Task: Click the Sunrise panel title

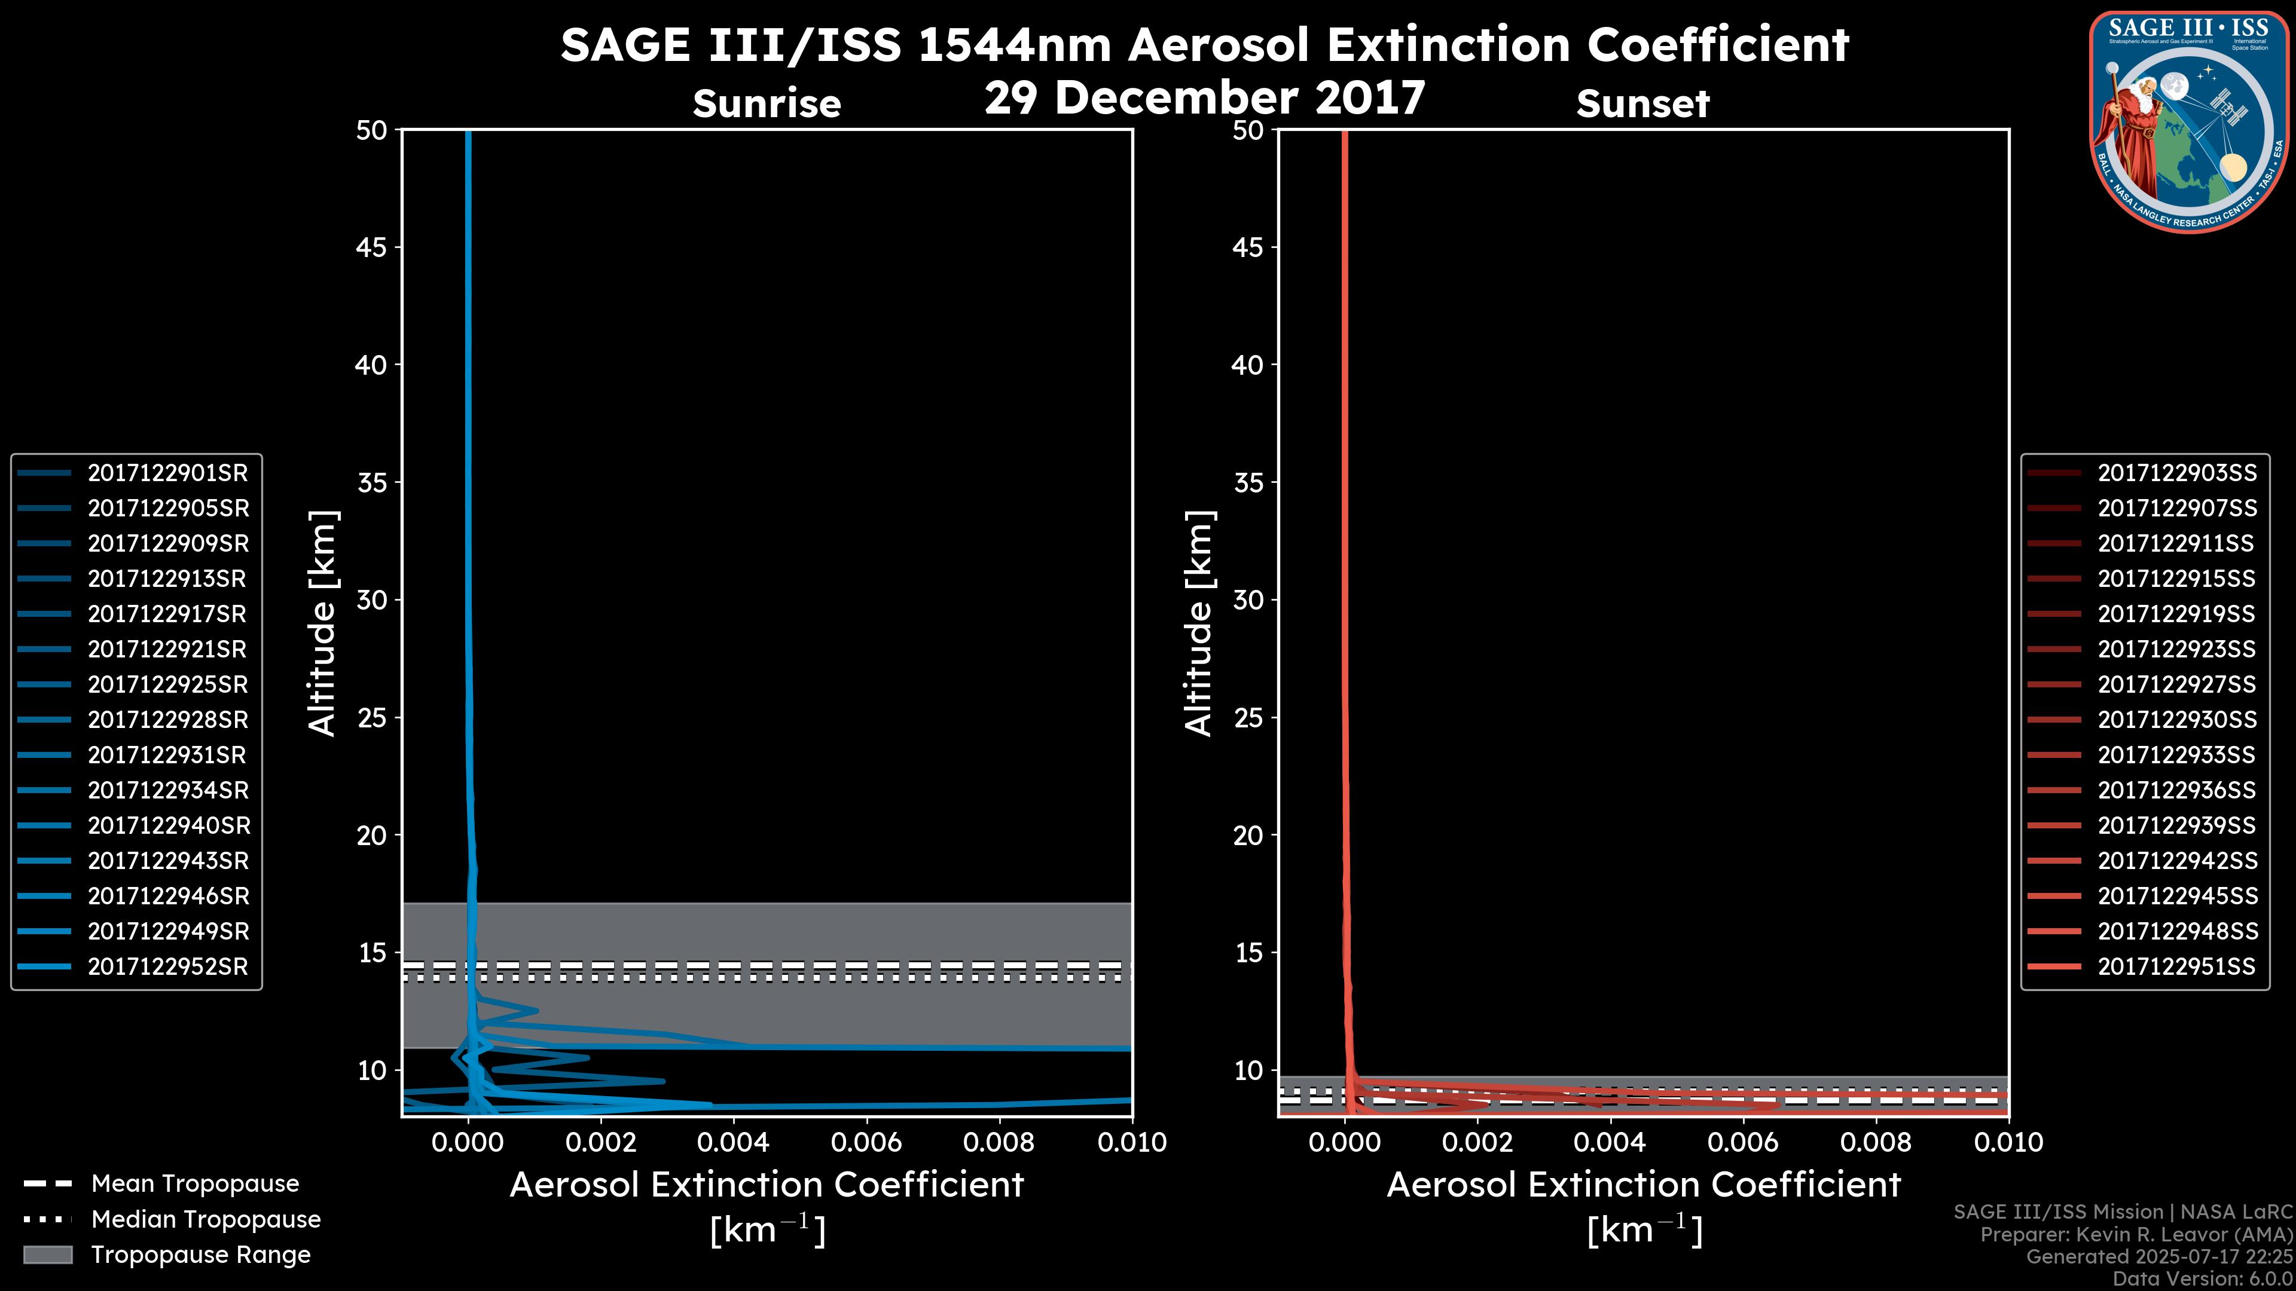Action: (767, 104)
